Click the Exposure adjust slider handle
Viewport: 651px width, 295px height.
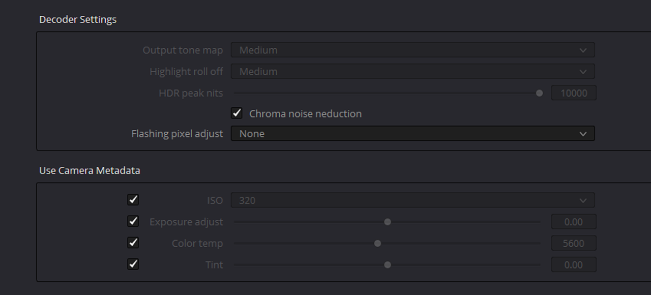pos(388,222)
